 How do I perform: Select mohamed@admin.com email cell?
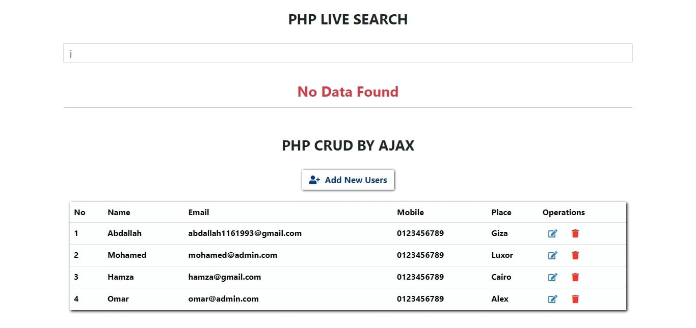(x=233, y=255)
